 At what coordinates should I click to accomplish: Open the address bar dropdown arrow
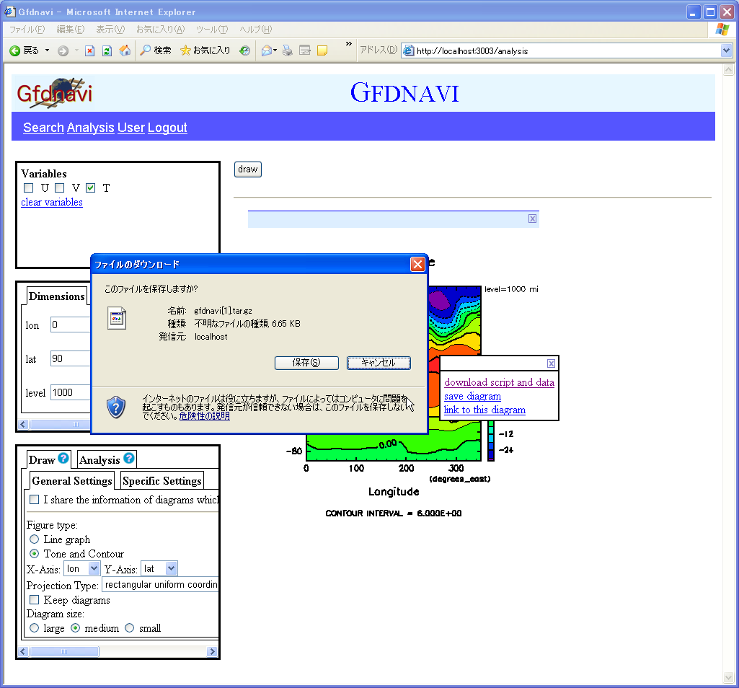pos(726,50)
